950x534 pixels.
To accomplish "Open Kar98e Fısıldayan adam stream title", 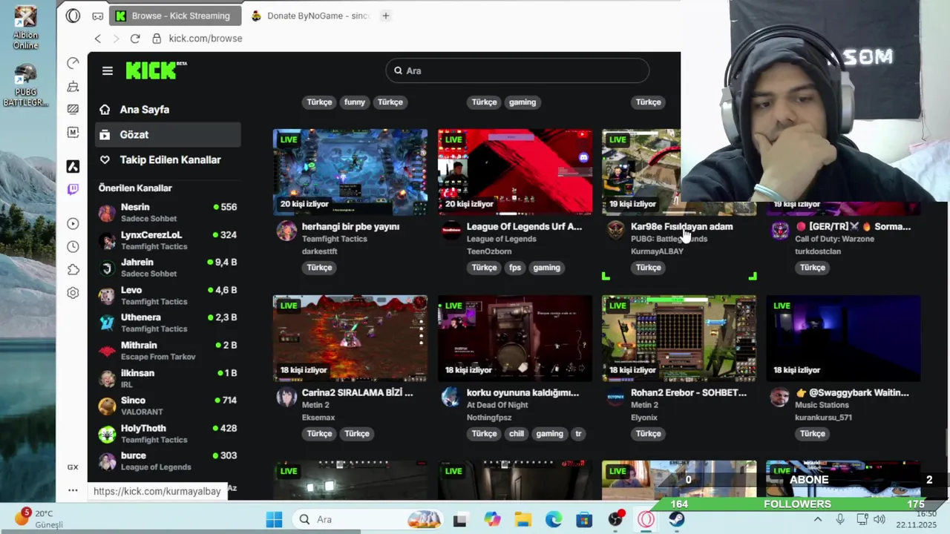I will tap(681, 226).
